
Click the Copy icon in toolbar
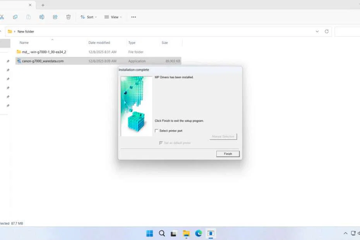click(15, 17)
